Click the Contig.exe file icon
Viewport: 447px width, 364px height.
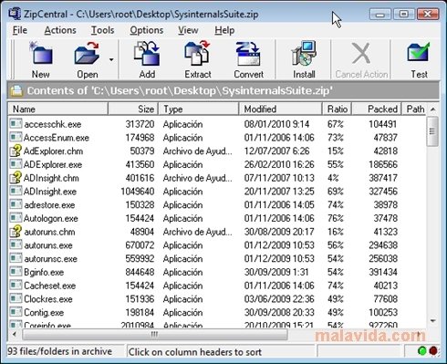point(16,312)
